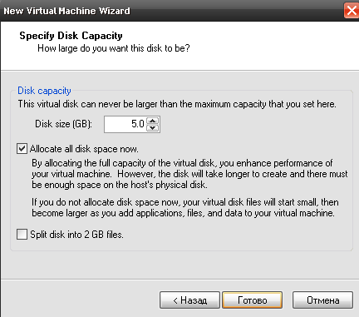Viewport: 359px width, 317px height.
Task: Click inside the Disk size (GB) field
Action: pyautogui.click(x=125, y=124)
